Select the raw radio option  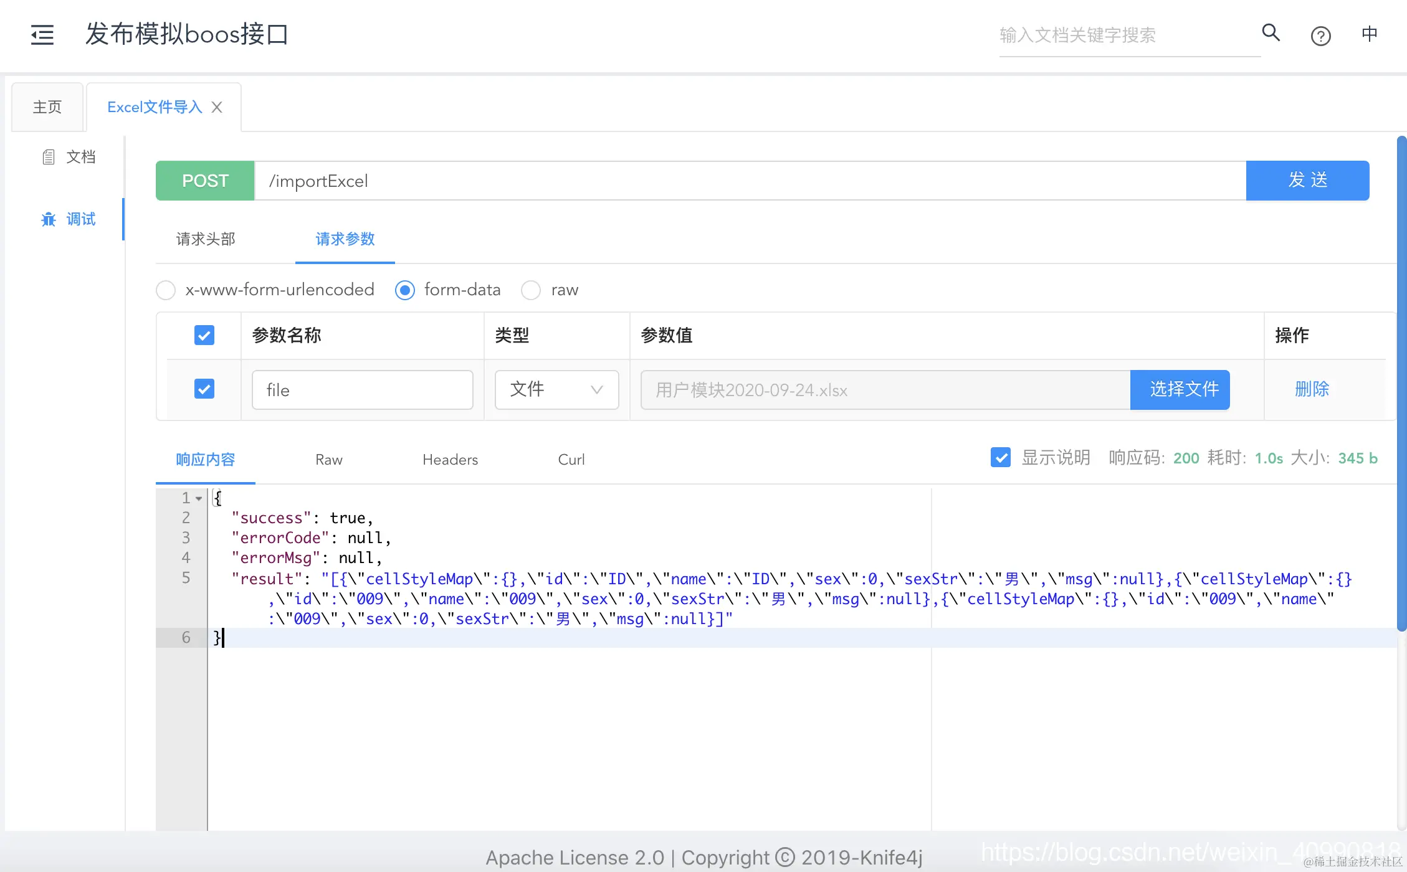(531, 290)
